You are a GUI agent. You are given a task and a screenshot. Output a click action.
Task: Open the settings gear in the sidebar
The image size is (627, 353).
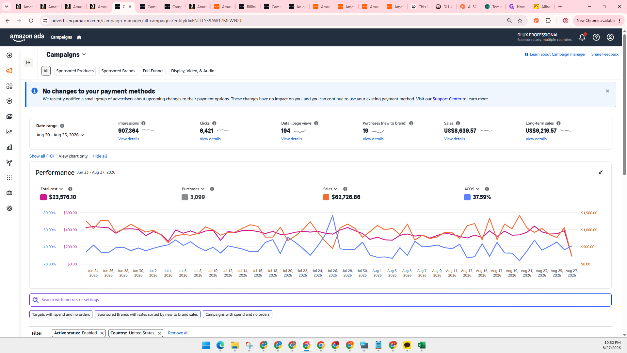click(x=9, y=208)
